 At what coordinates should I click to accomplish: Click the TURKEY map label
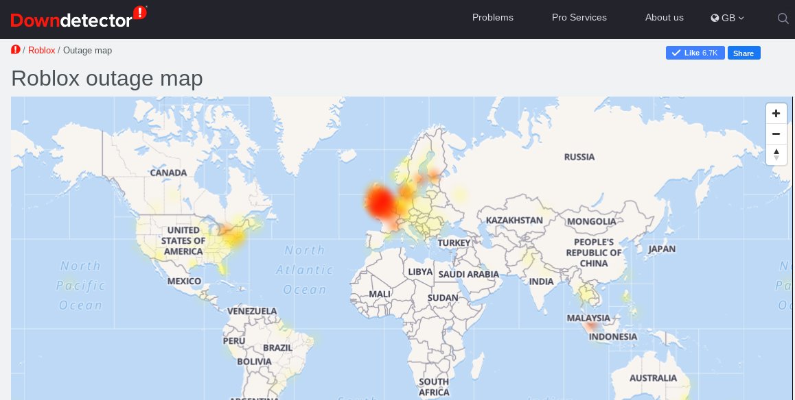pos(454,242)
